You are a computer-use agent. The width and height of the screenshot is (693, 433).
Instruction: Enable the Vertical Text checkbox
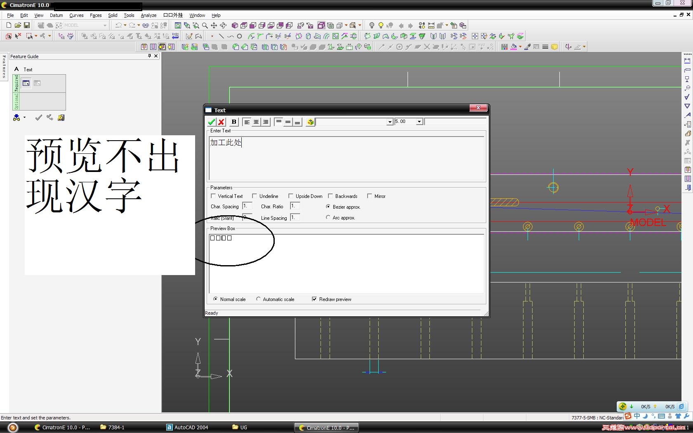[213, 196]
